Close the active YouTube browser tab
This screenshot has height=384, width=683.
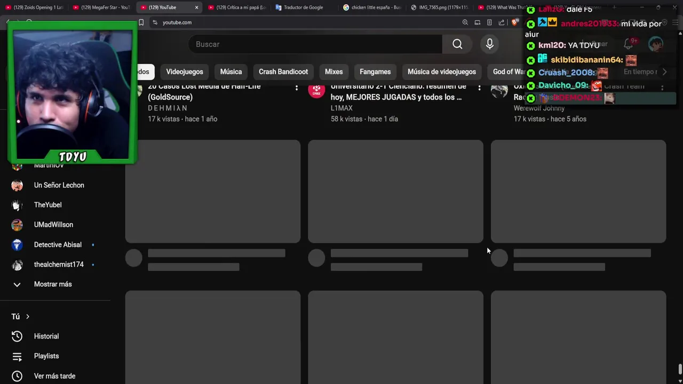196,7
